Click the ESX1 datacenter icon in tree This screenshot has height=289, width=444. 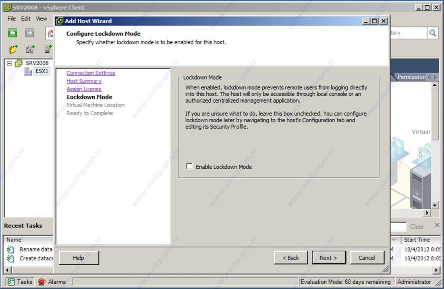pyautogui.click(x=28, y=71)
